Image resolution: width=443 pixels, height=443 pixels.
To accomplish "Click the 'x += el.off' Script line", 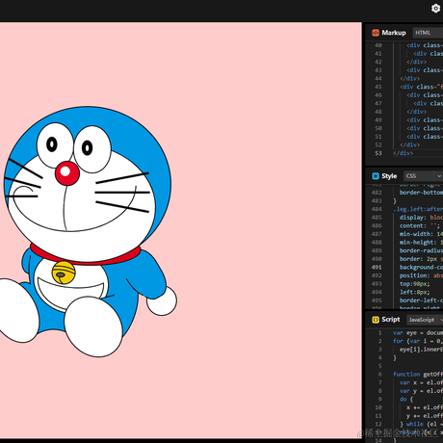I will pyautogui.click(x=425, y=407).
